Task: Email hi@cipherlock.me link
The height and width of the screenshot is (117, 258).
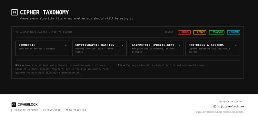Action: [231, 106]
